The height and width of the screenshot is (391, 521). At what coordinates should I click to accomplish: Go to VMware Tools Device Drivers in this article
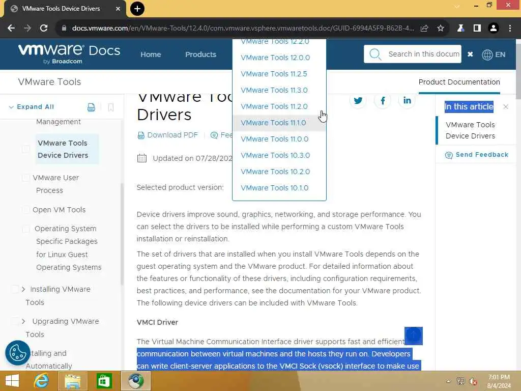coord(470,130)
